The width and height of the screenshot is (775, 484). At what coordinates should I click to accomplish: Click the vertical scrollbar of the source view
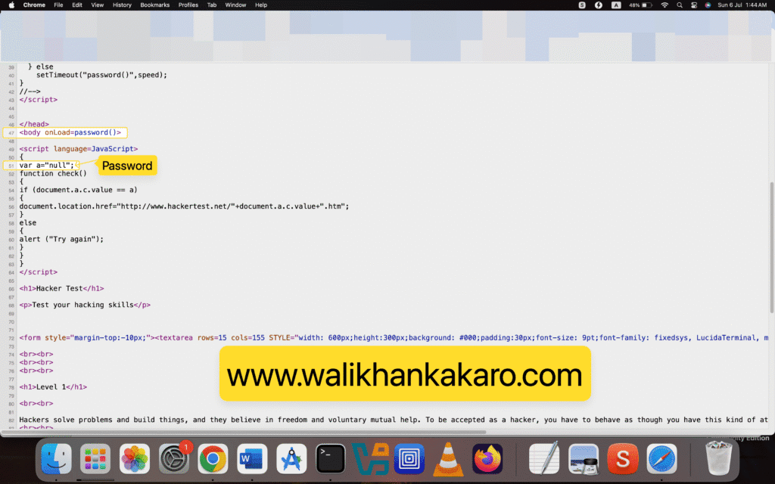coord(771,247)
